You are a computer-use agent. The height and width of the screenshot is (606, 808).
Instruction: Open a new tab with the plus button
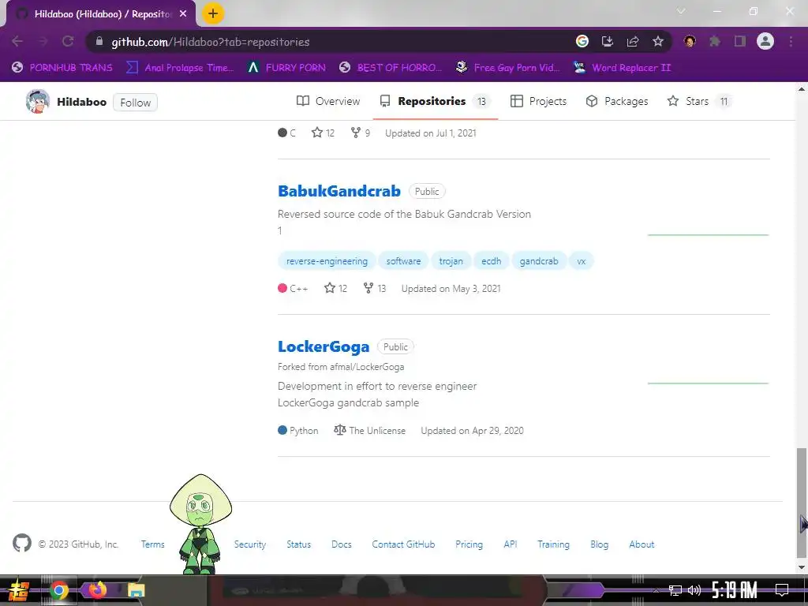[213, 13]
